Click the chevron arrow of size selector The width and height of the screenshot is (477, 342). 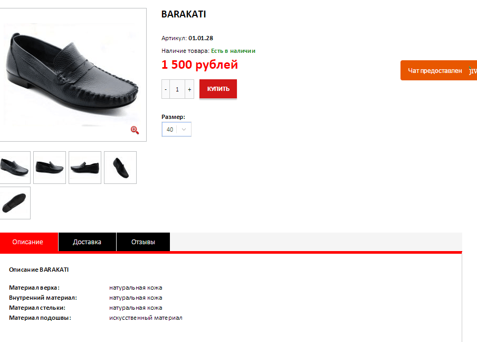pyautogui.click(x=184, y=129)
